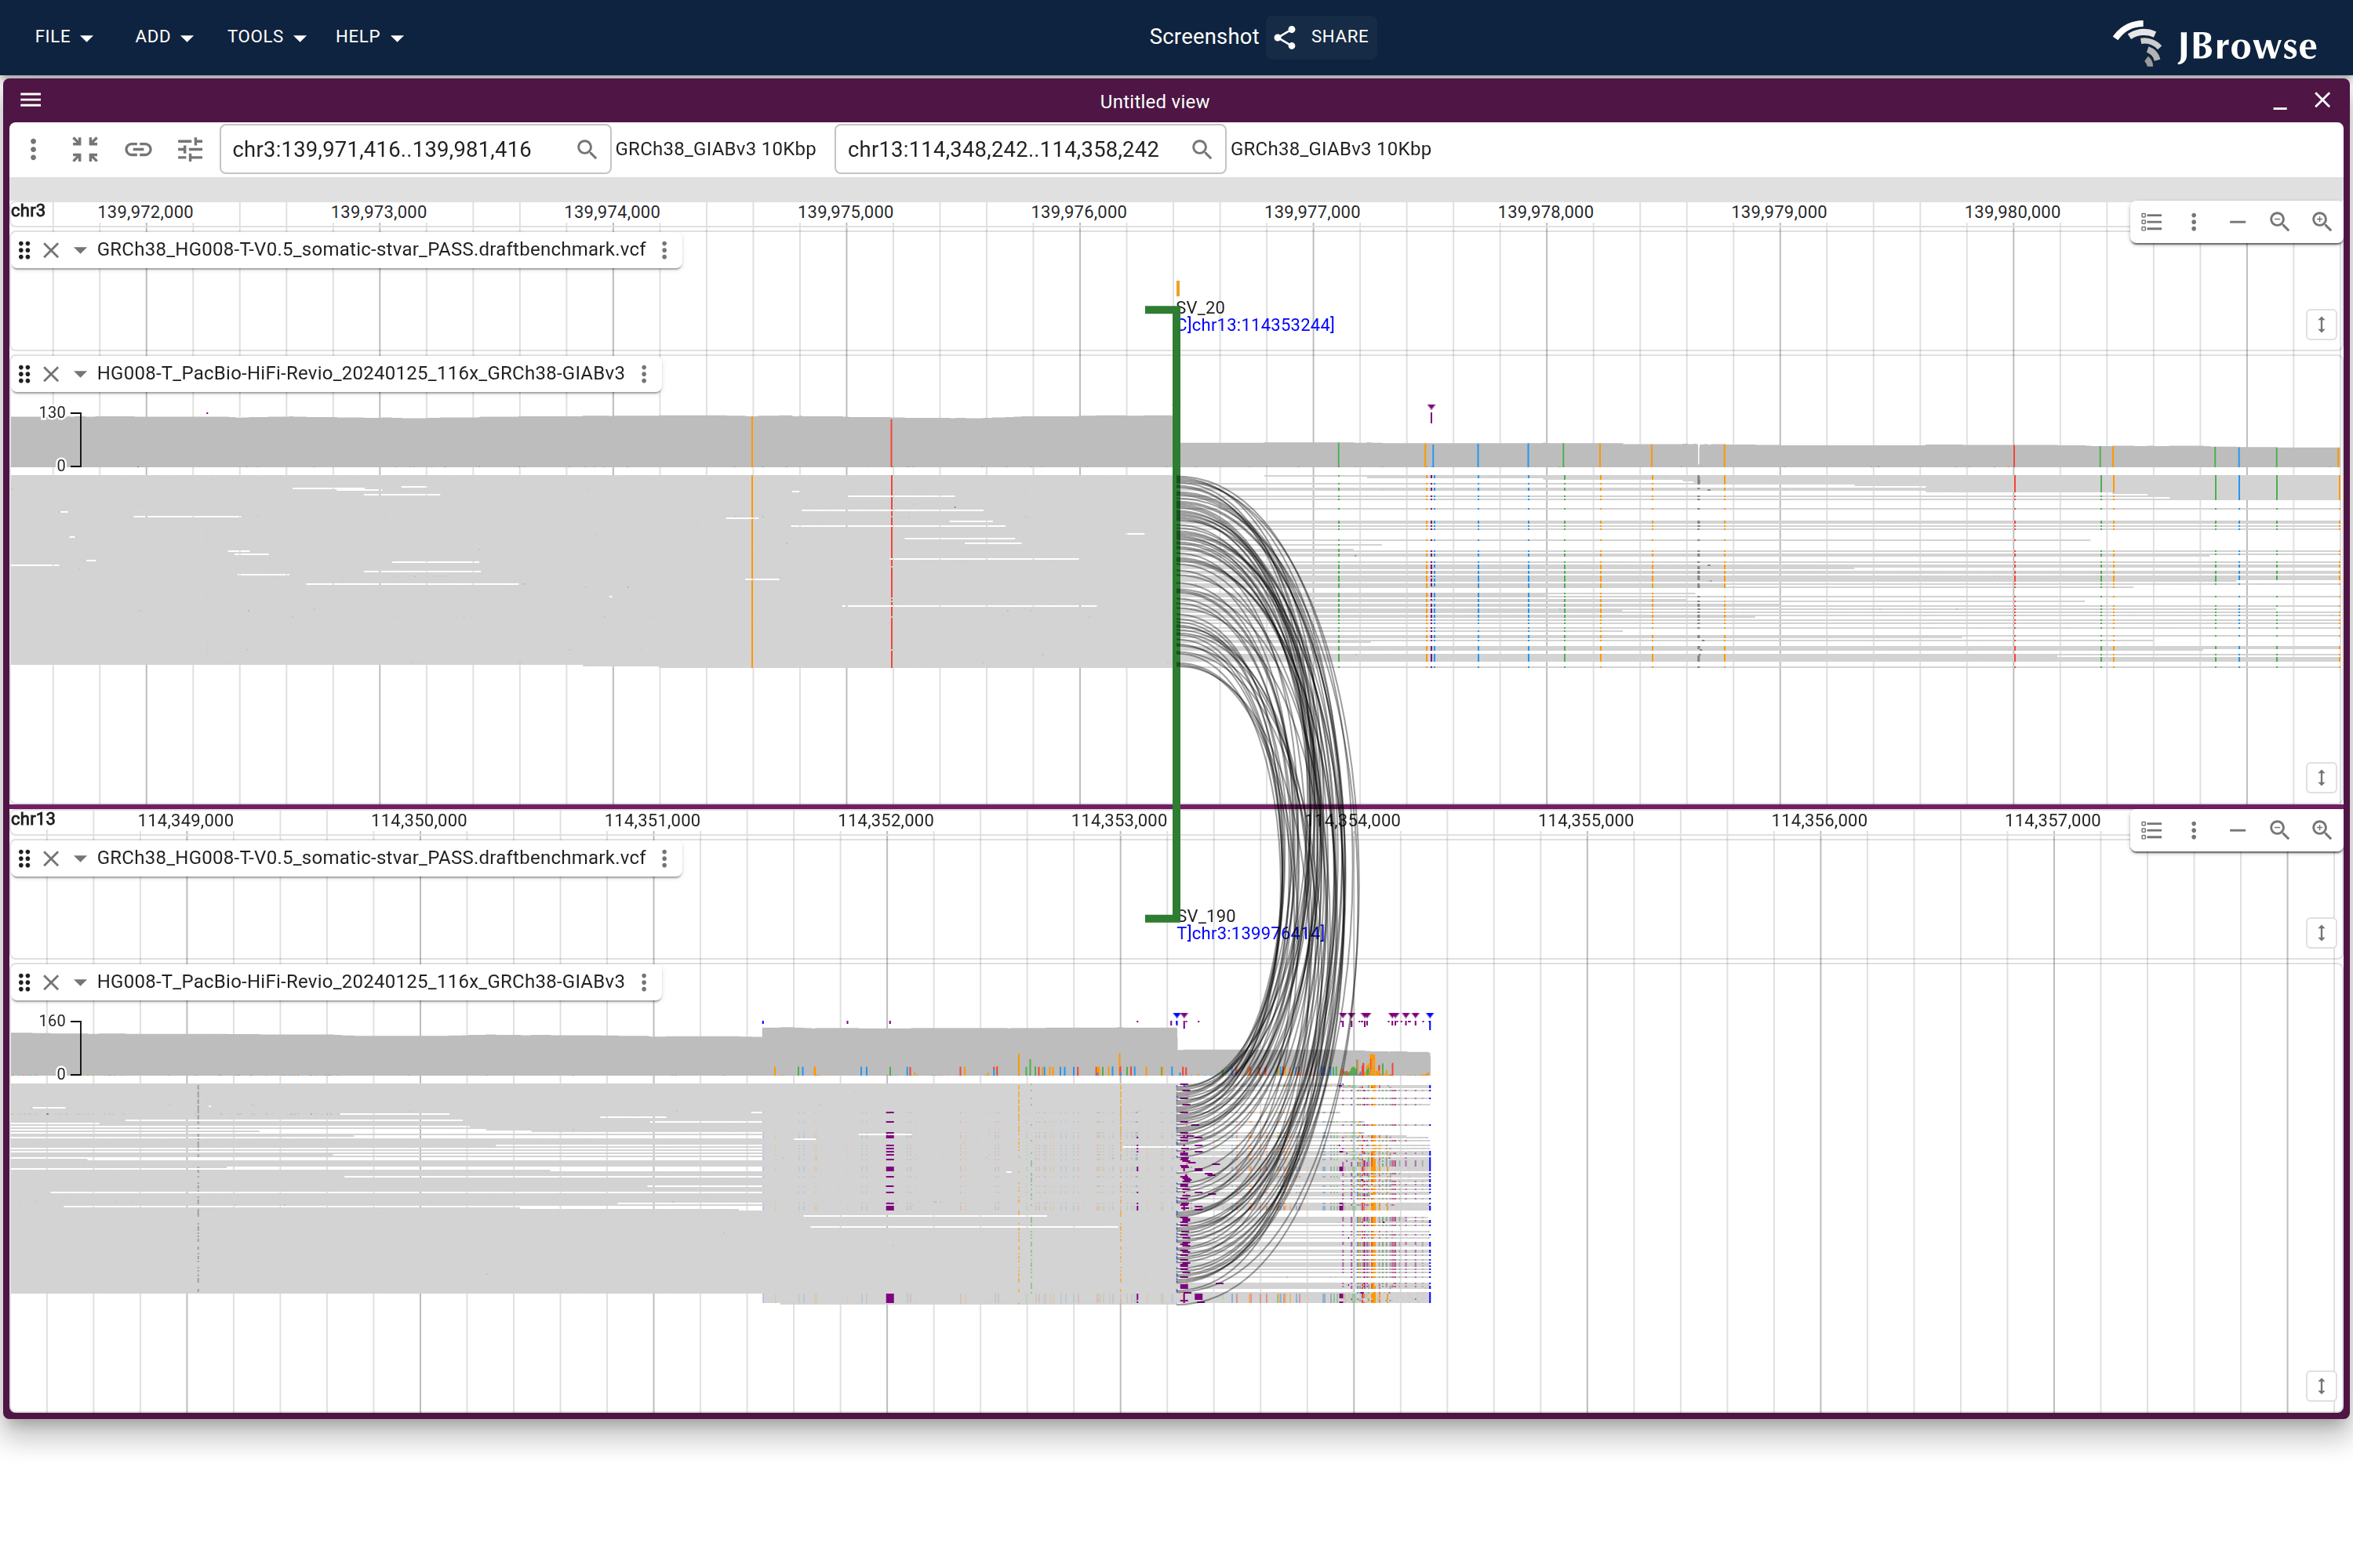Close the chr13 PacBio-HiFi-Revio track

[x=51, y=982]
